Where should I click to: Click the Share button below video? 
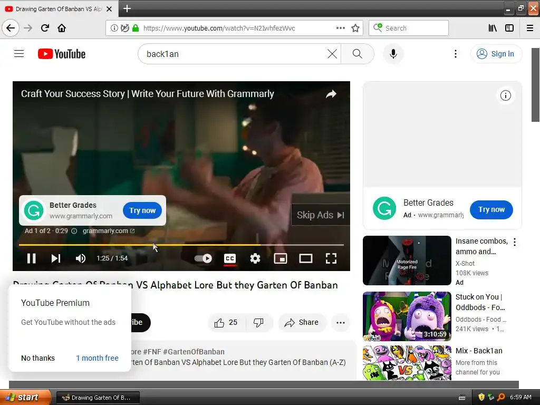point(301,323)
